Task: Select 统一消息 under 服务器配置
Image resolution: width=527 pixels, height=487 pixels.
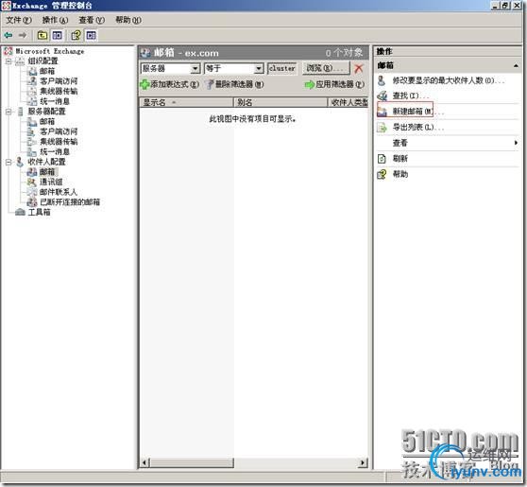Action: tap(55, 152)
